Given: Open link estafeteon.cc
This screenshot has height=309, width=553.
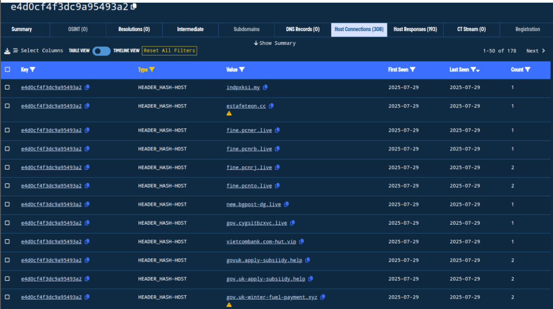Looking at the screenshot, I should point(246,106).
